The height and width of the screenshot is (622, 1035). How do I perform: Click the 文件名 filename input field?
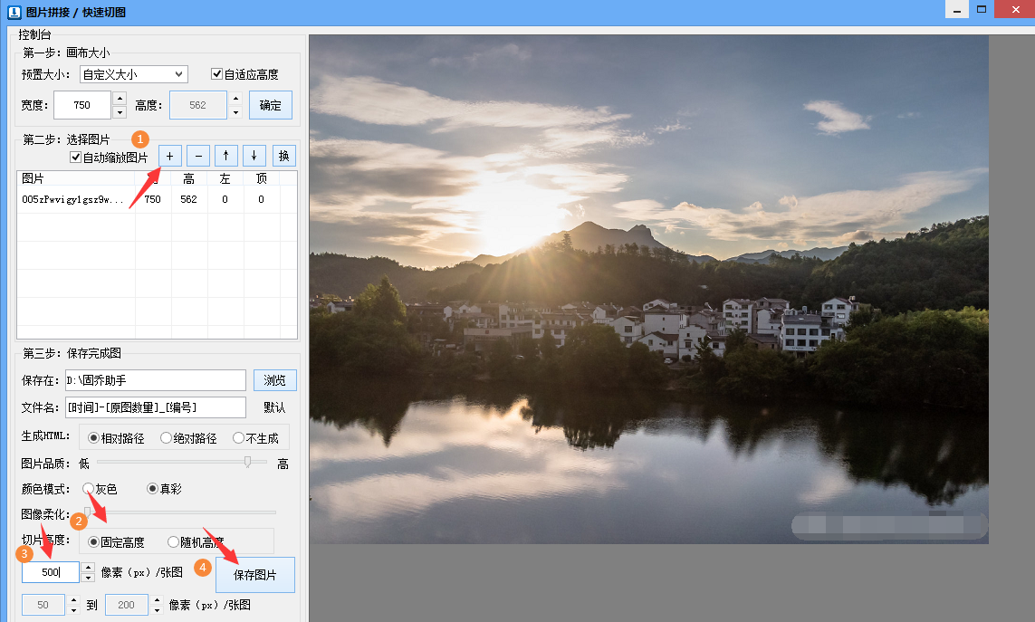[155, 407]
